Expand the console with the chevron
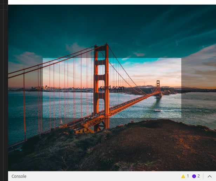The height and width of the screenshot is (181, 216). tap(210, 176)
